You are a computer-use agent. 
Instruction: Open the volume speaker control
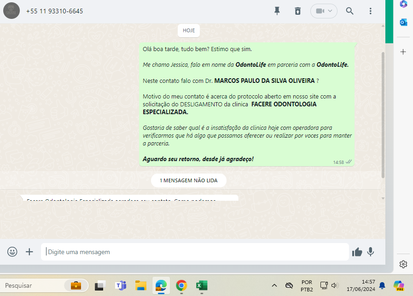point(335,285)
